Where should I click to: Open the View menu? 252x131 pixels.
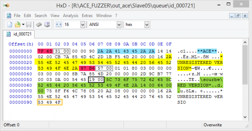pyautogui.click(x=55, y=15)
